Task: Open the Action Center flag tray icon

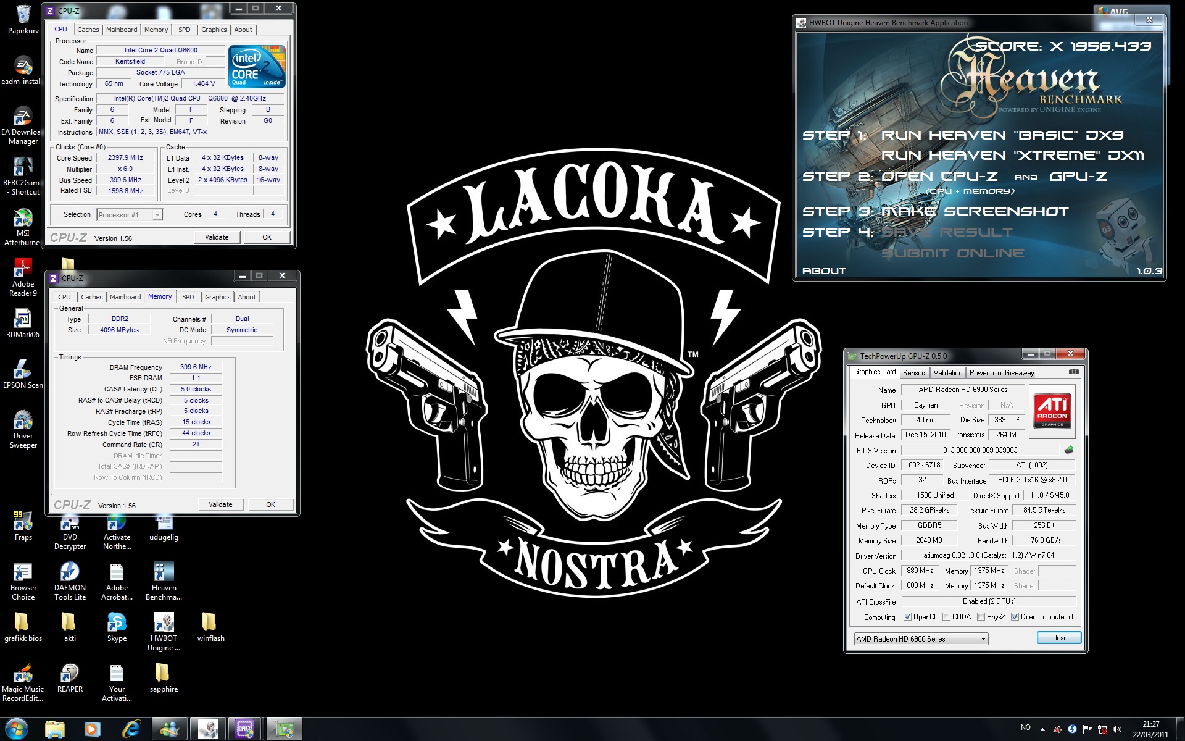Action: (1087, 729)
